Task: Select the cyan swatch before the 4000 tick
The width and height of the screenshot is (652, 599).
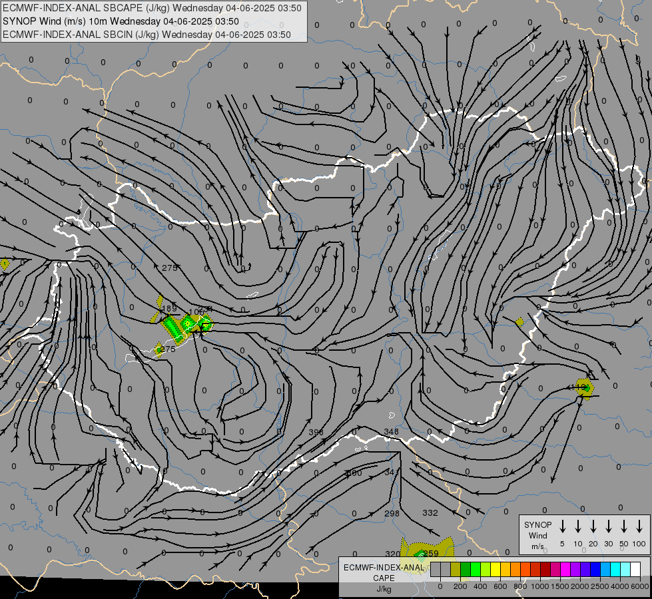Action: click(x=615, y=569)
